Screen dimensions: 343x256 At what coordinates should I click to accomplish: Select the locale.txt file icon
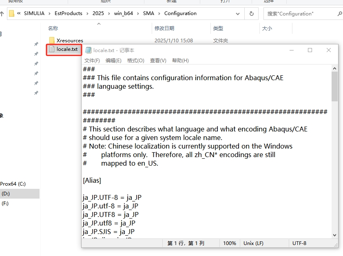52,49
